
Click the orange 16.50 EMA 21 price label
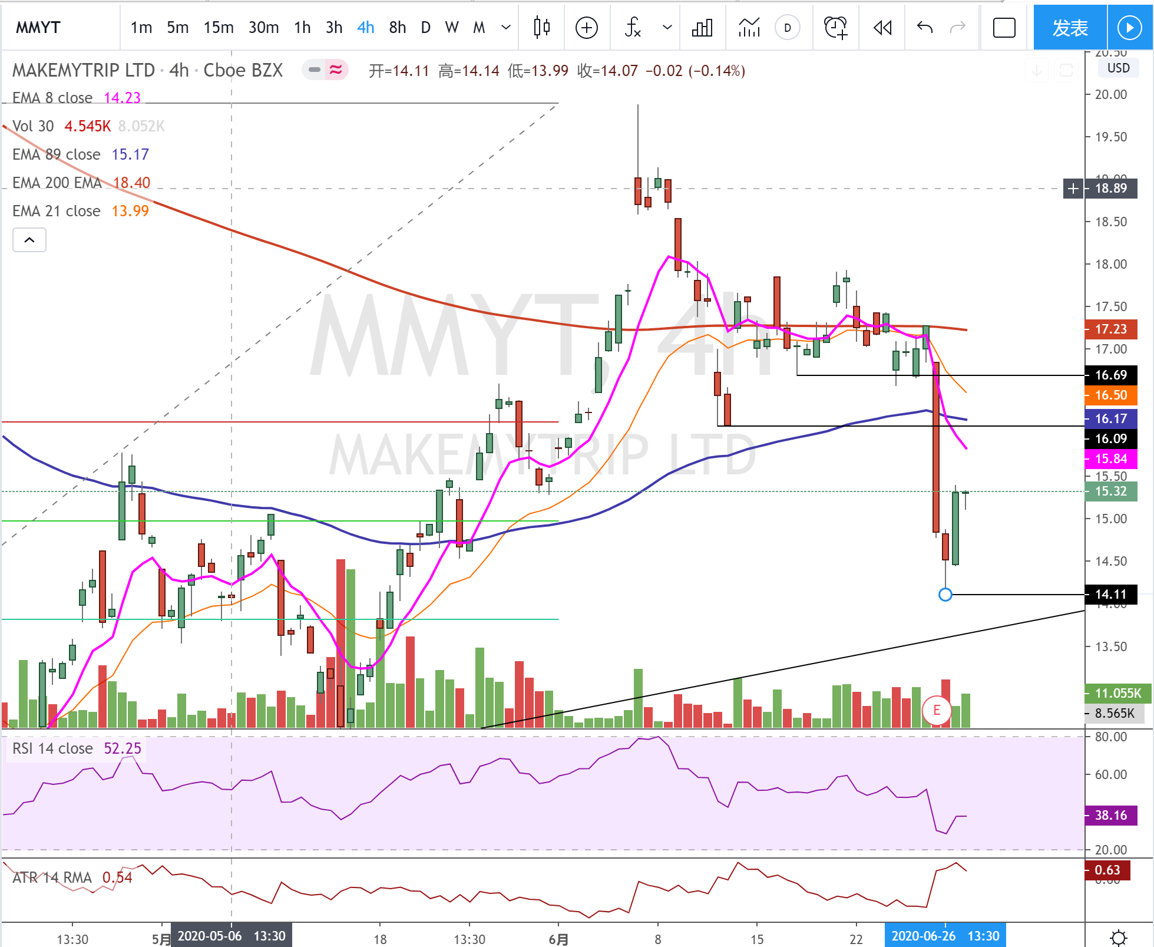point(1111,395)
